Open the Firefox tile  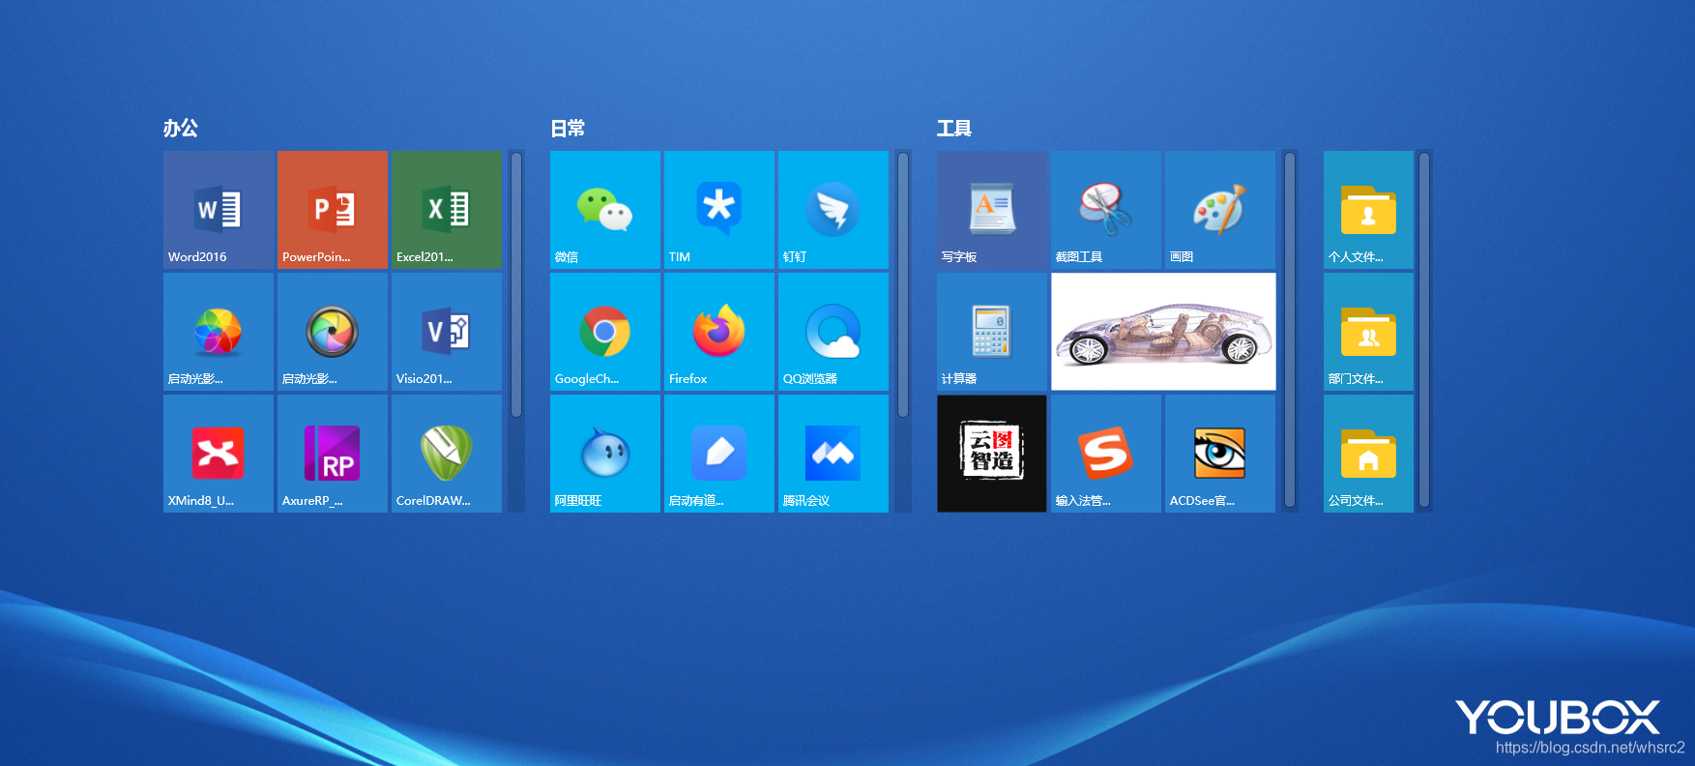(x=719, y=332)
